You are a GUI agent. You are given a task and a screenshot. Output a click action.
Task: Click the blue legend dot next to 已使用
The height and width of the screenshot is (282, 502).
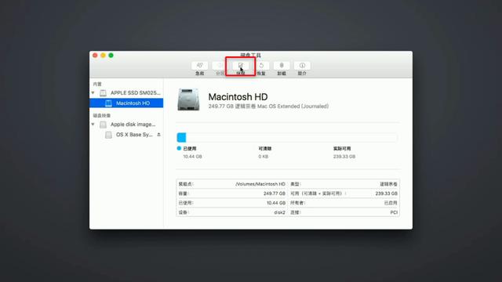[179, 148]
